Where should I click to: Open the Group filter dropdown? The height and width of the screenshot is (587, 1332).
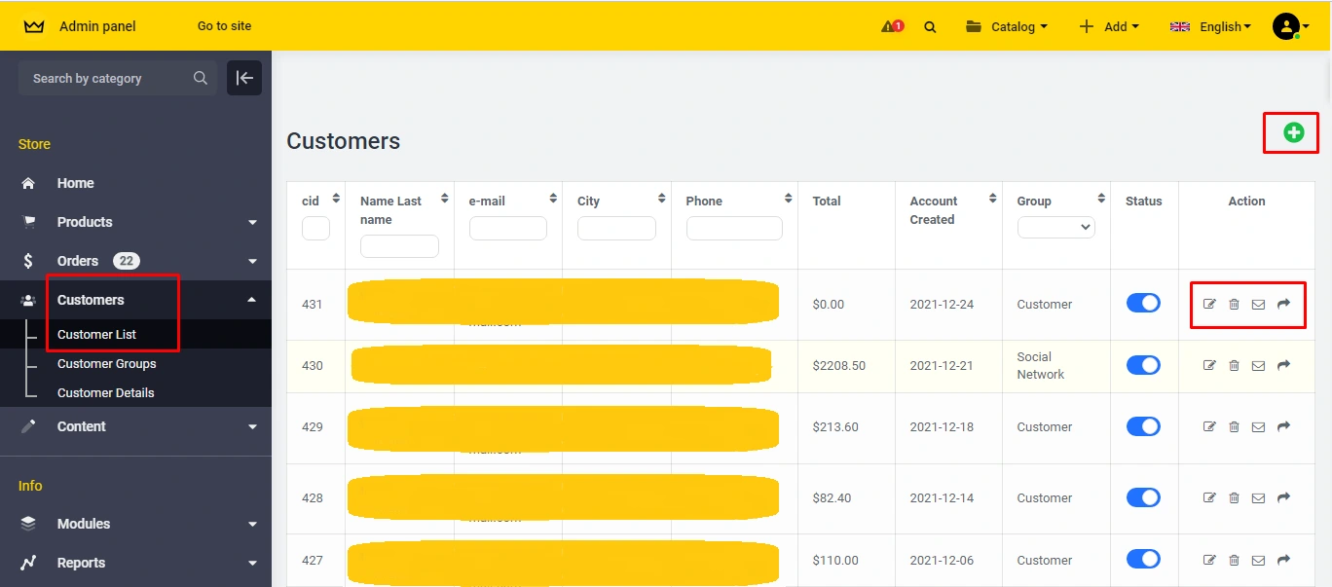(1055, 227)
